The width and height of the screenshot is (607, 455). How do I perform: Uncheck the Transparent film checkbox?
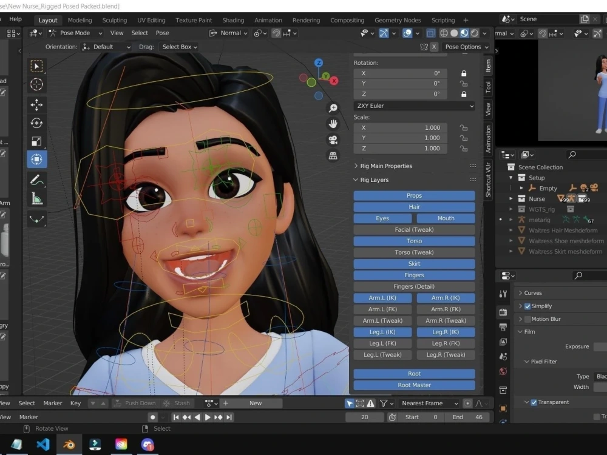tap(534, 402)
